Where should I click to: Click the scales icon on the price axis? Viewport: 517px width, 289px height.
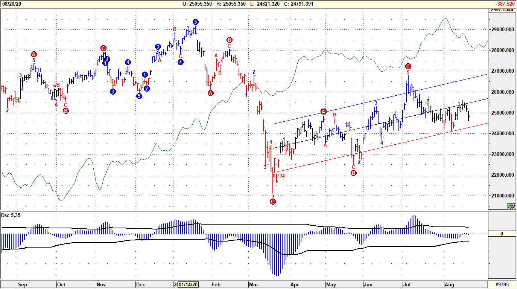[511, 206]
